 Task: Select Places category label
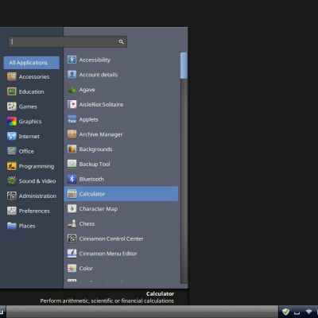coord(27,226)
